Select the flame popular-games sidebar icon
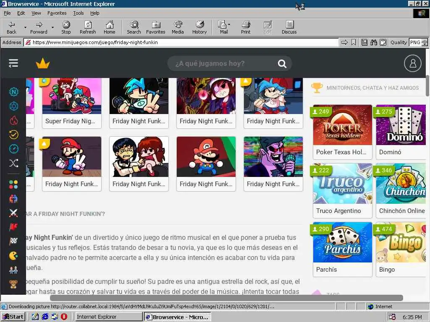Image resolution: width=430 pixels, height=322 pixels. coord(14,120)
